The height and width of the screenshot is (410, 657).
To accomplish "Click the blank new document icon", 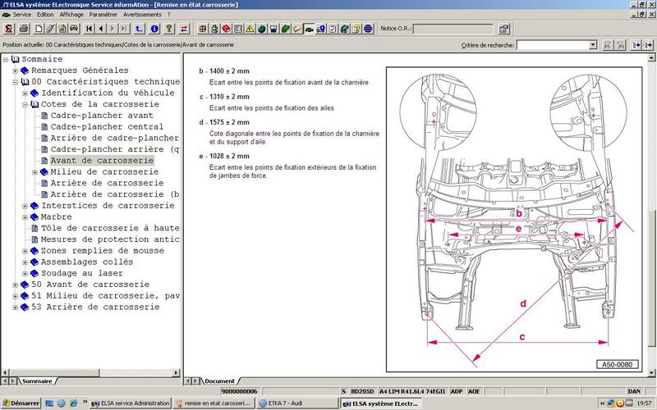I will tap(39, 29).
